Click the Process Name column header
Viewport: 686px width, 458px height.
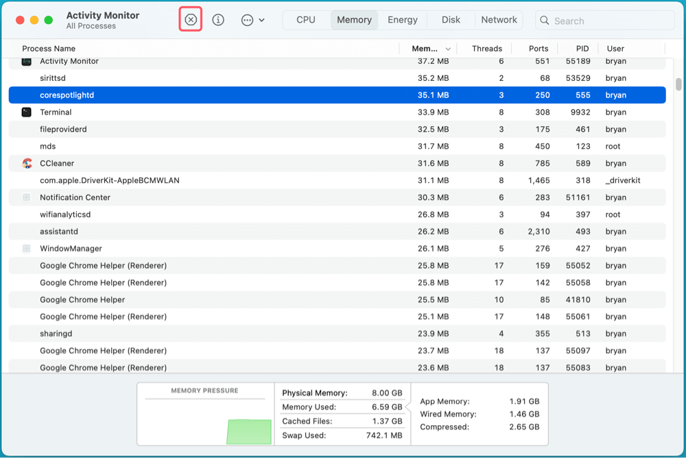(49, 49)
